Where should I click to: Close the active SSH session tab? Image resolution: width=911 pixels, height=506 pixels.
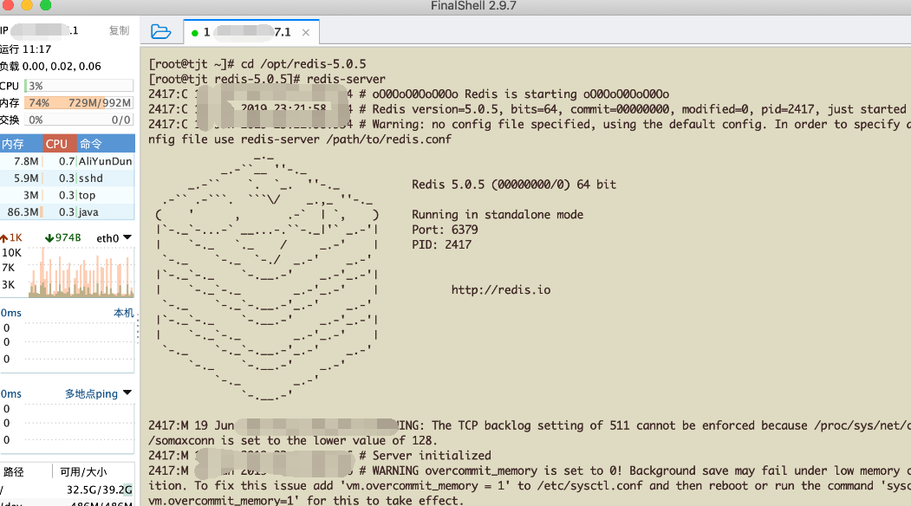(306, 33)
